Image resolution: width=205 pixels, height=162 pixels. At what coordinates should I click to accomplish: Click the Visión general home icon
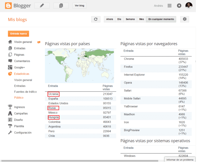coord(10,42)
